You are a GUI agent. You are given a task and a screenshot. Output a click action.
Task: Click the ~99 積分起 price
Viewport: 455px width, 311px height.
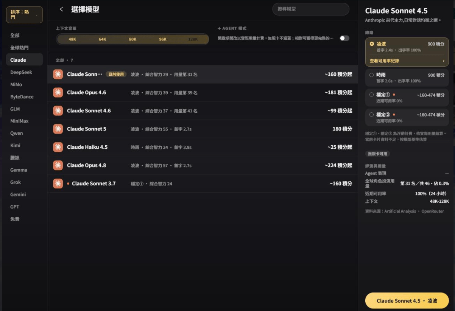point(340,110)
